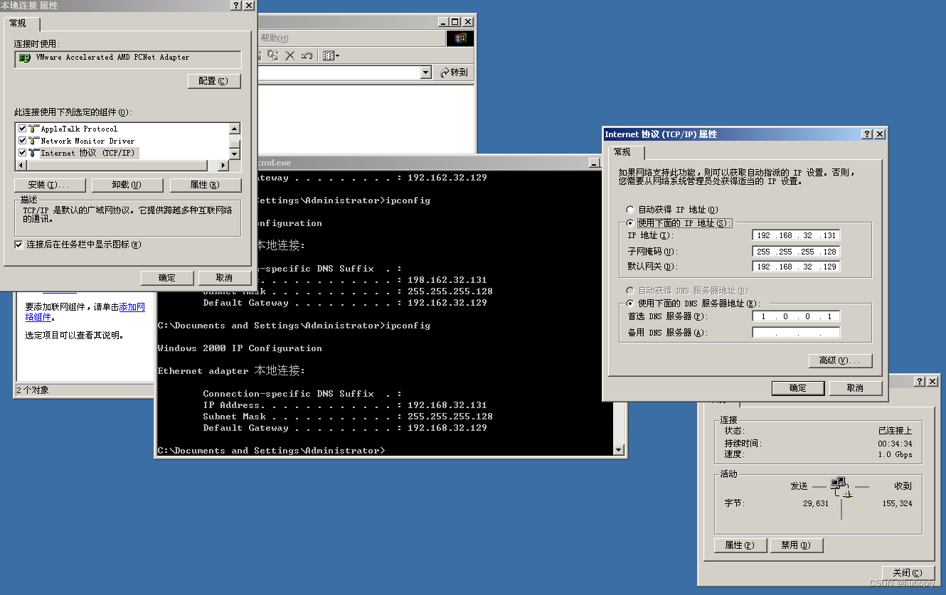Click 取消 in TCP/IP properties dialog
This screenshot has height=595, width=946.
point(856,388)
